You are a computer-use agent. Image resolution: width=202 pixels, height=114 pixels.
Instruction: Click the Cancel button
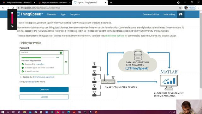44,97
